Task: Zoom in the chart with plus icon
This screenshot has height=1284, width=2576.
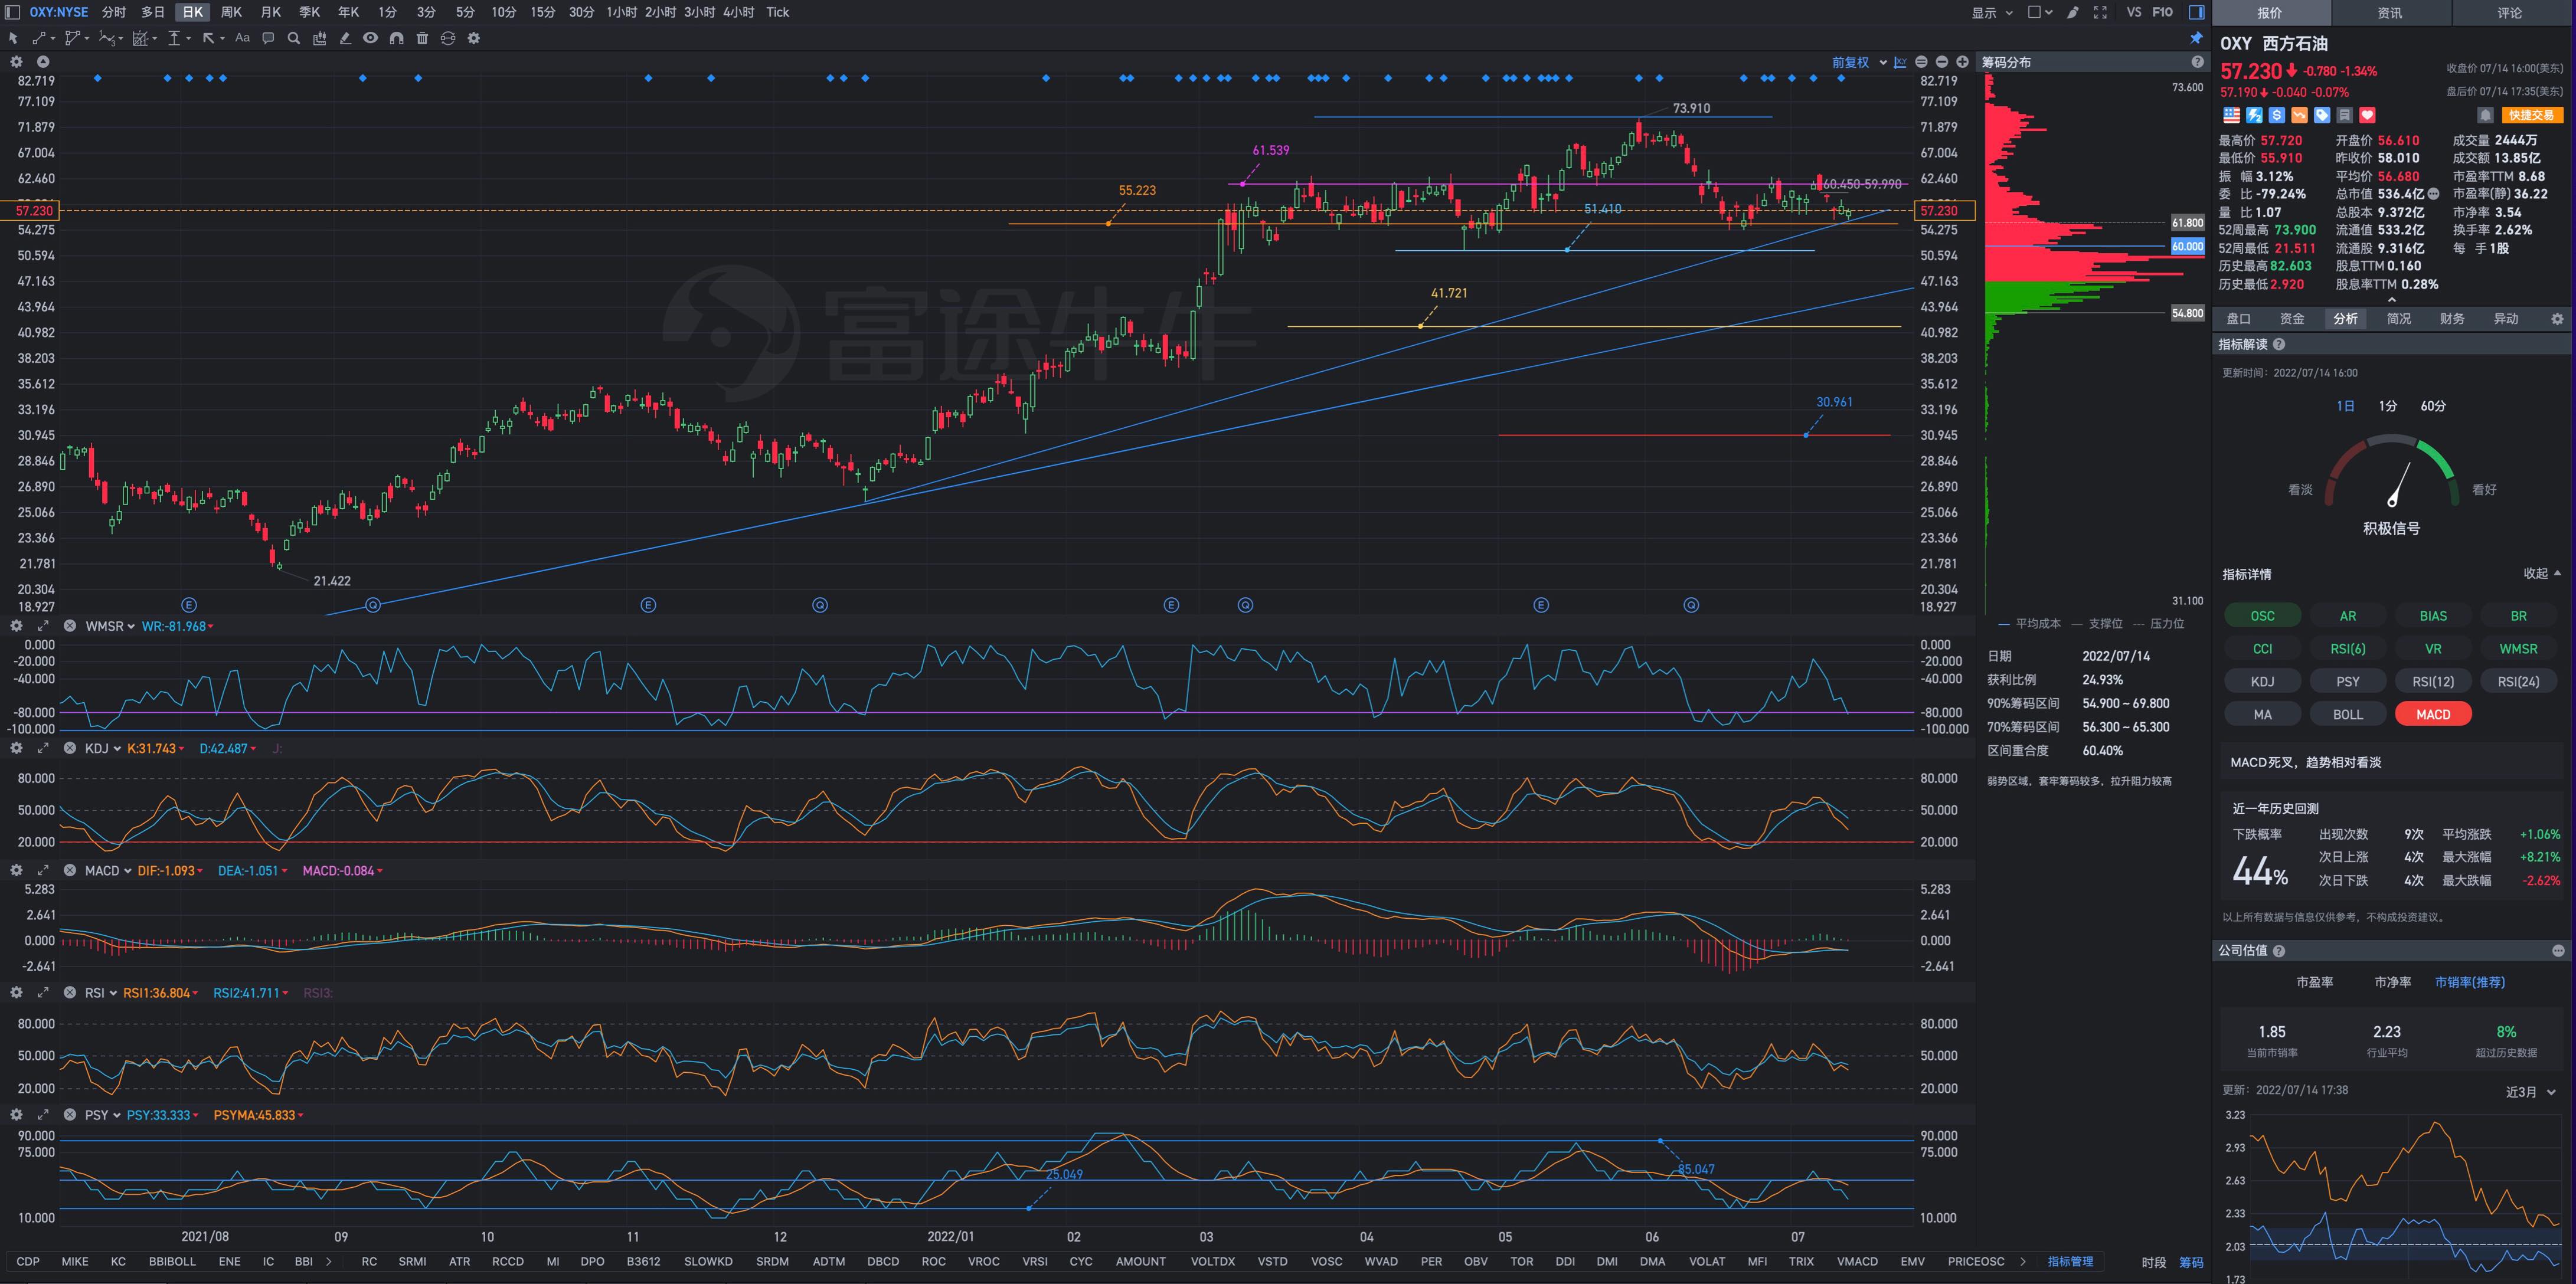Action: pyautogui.click(x=1962, y=62)
